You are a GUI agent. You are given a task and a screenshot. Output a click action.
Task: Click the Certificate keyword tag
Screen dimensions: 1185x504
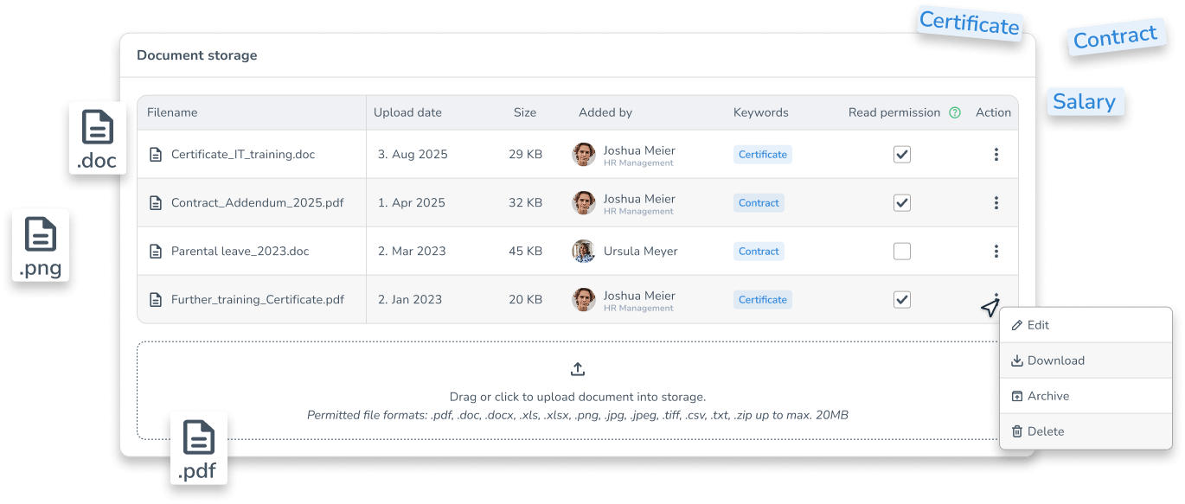pyautogui.click(x=762, y=154)
